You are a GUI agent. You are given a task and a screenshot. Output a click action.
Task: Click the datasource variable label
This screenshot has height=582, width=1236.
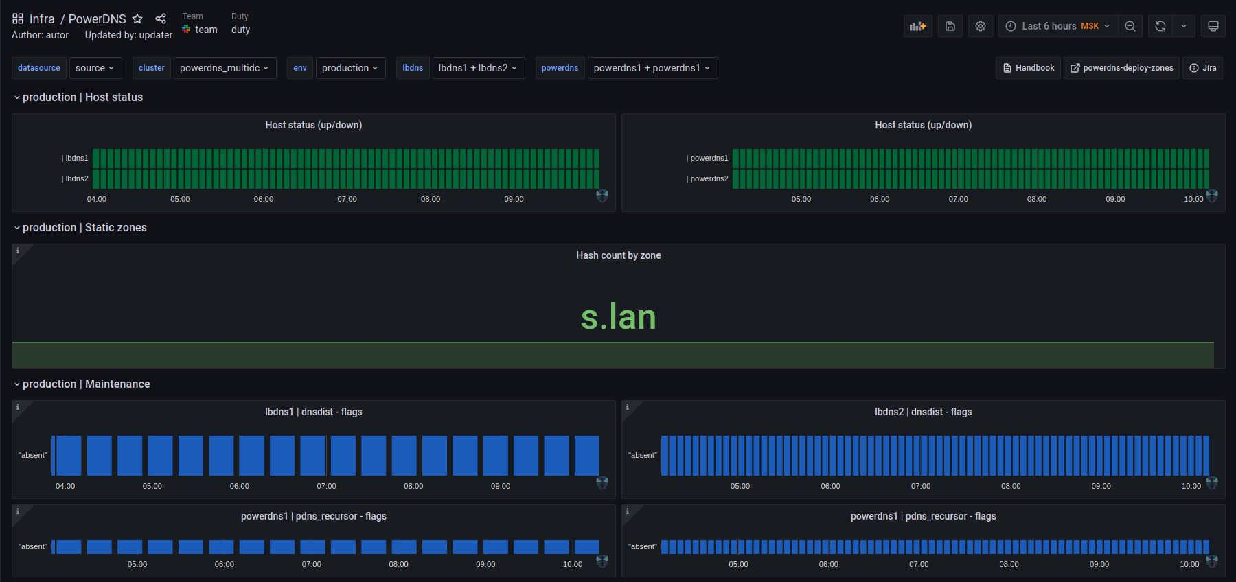(39, 68)
